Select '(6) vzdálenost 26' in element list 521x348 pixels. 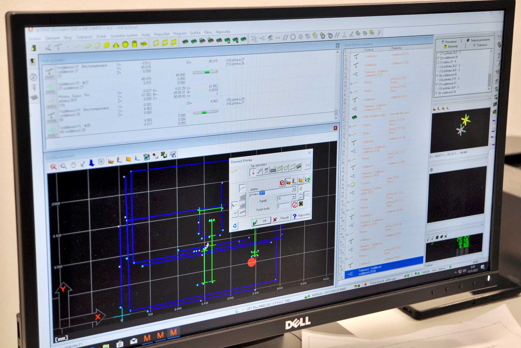(x=447, y=75)
